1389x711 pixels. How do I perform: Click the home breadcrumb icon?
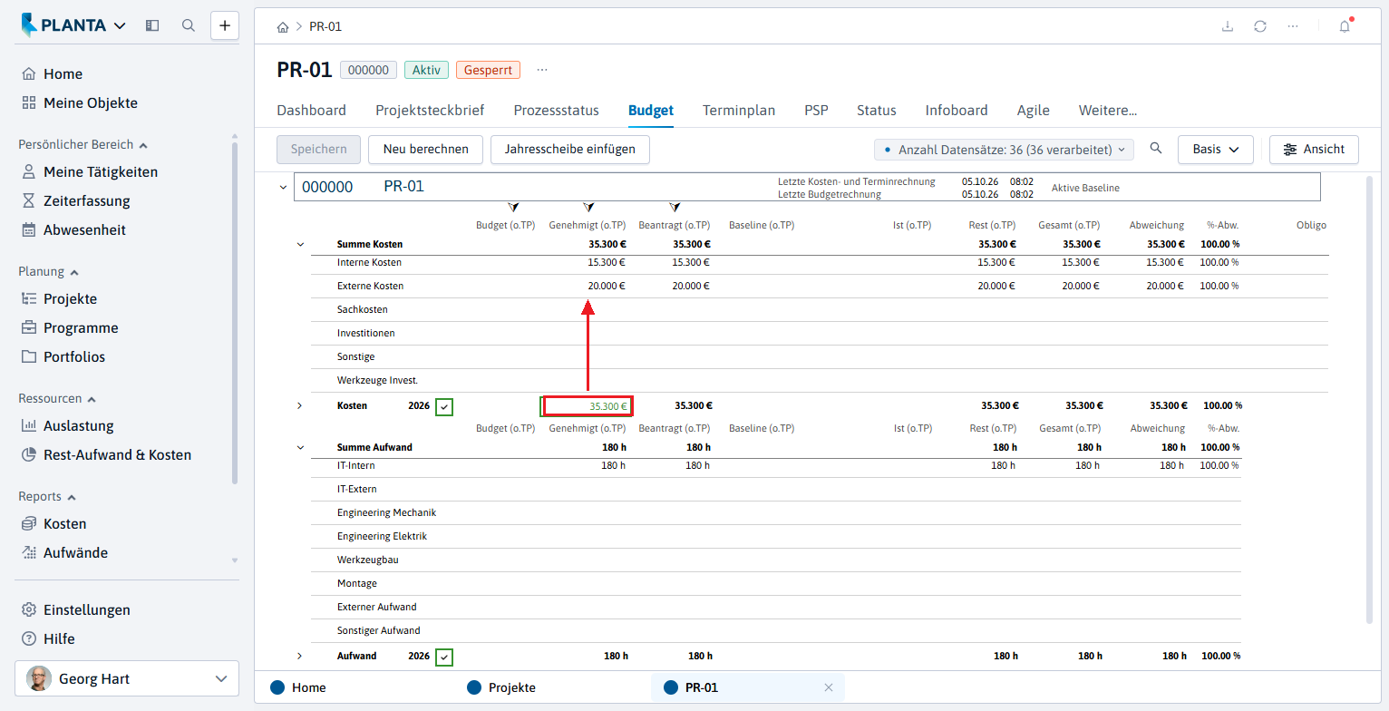tap(283, 27)
